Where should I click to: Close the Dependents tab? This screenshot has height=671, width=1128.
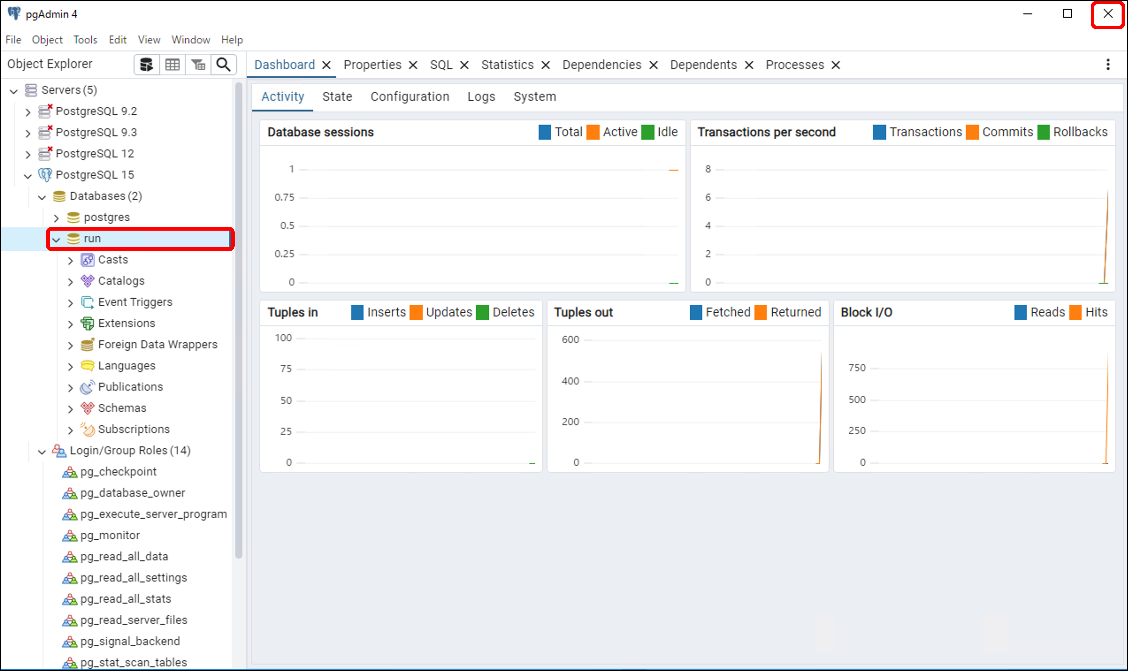click(x=749, y=65)
